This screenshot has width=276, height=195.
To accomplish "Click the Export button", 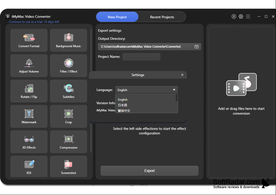I will pos(150,171).
